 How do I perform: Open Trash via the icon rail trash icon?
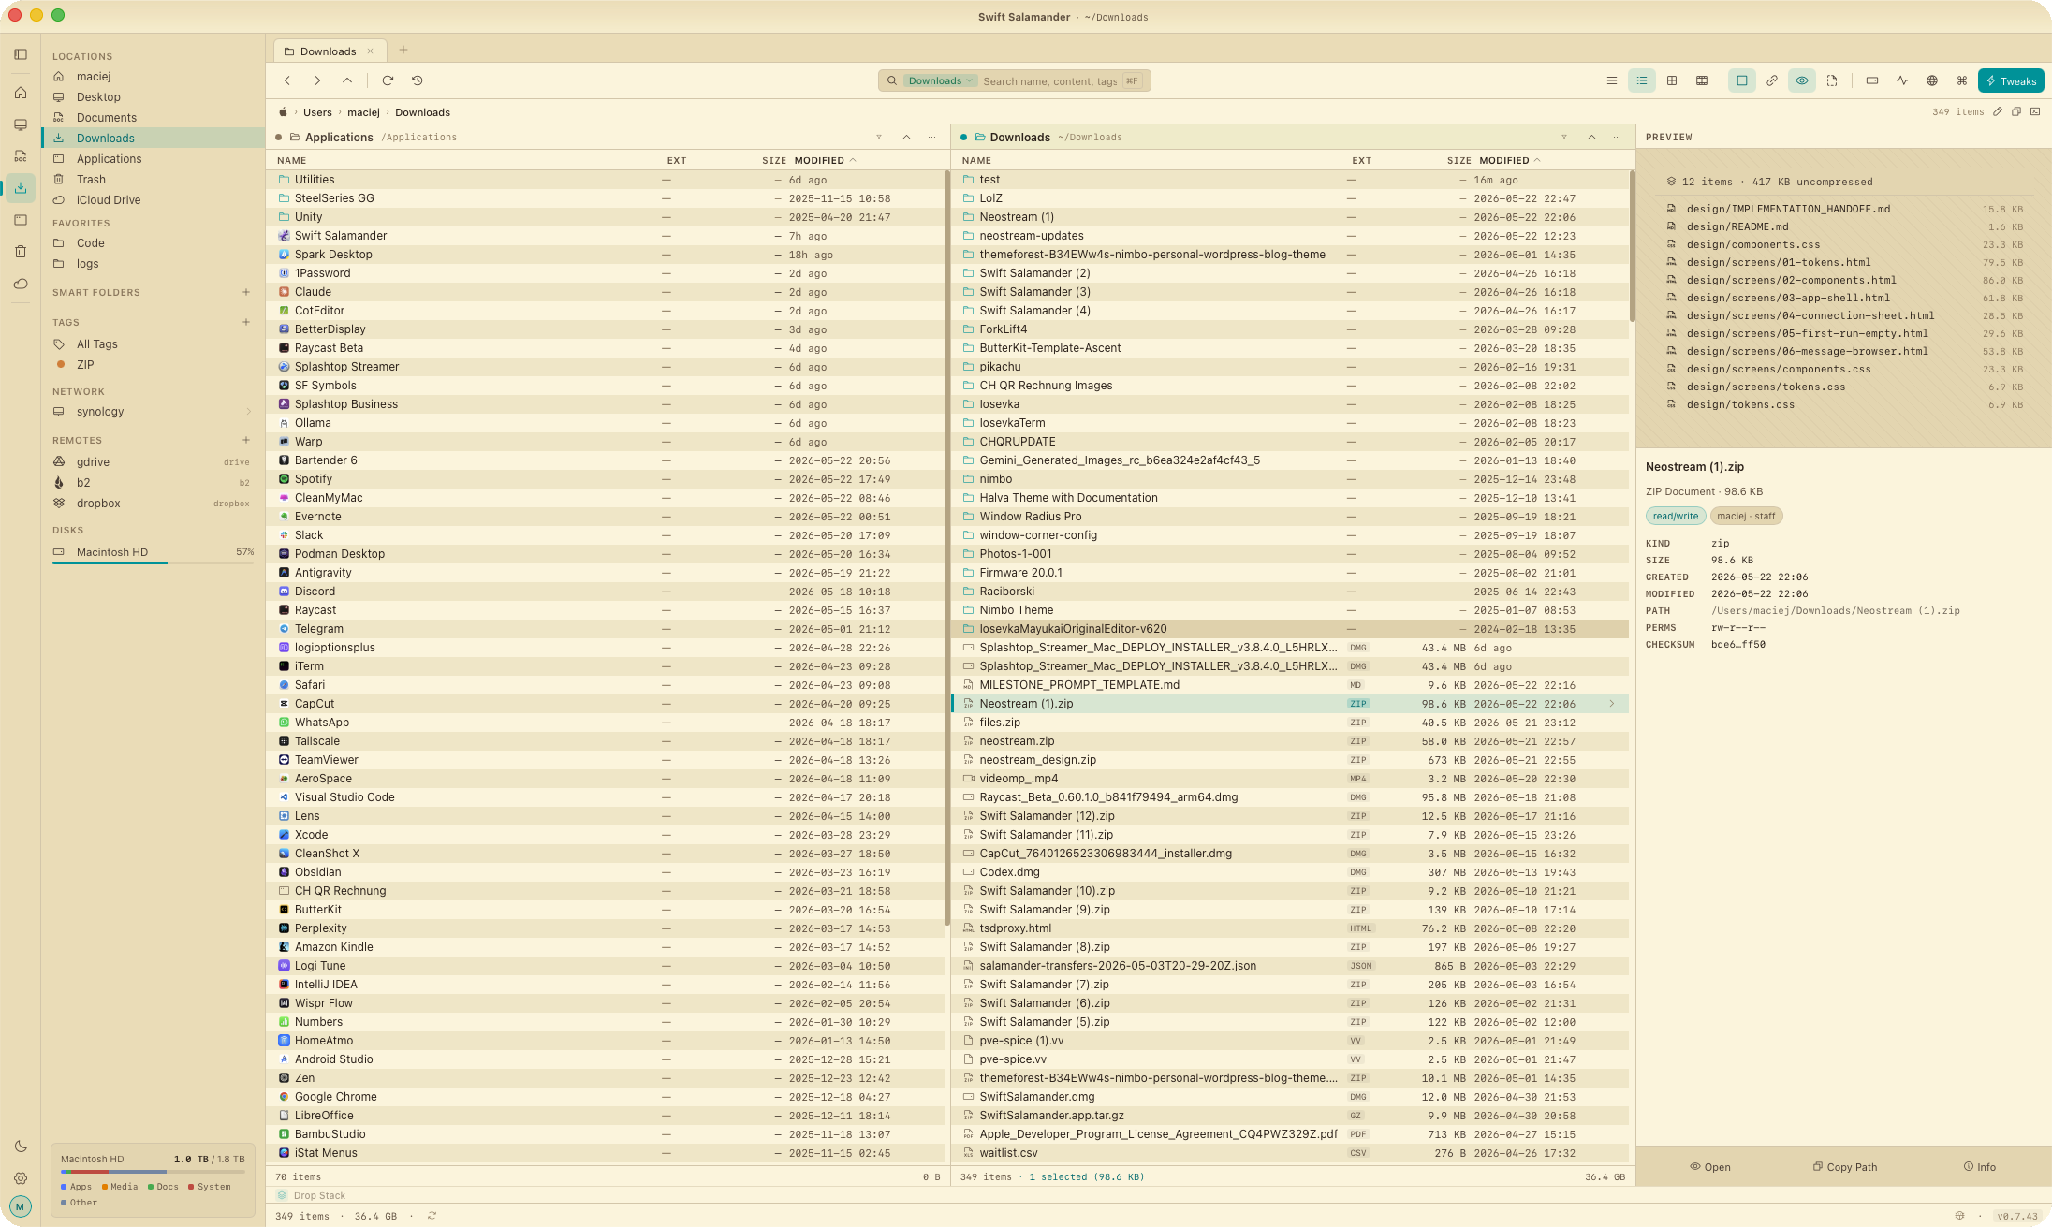coord(21,252)
